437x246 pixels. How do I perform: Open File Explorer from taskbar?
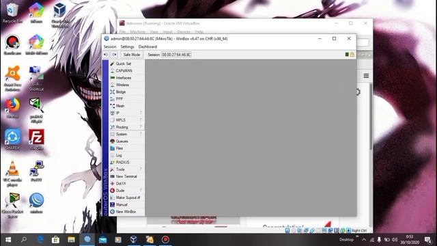click(71, 240)
